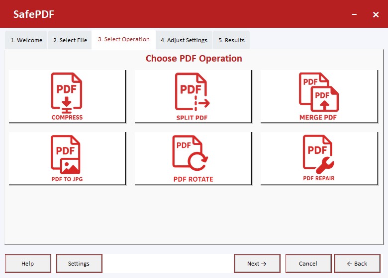The width and height of the screenshot is (388, 278).
Task: View the 5. Results tab
Action: click(231, 40)
